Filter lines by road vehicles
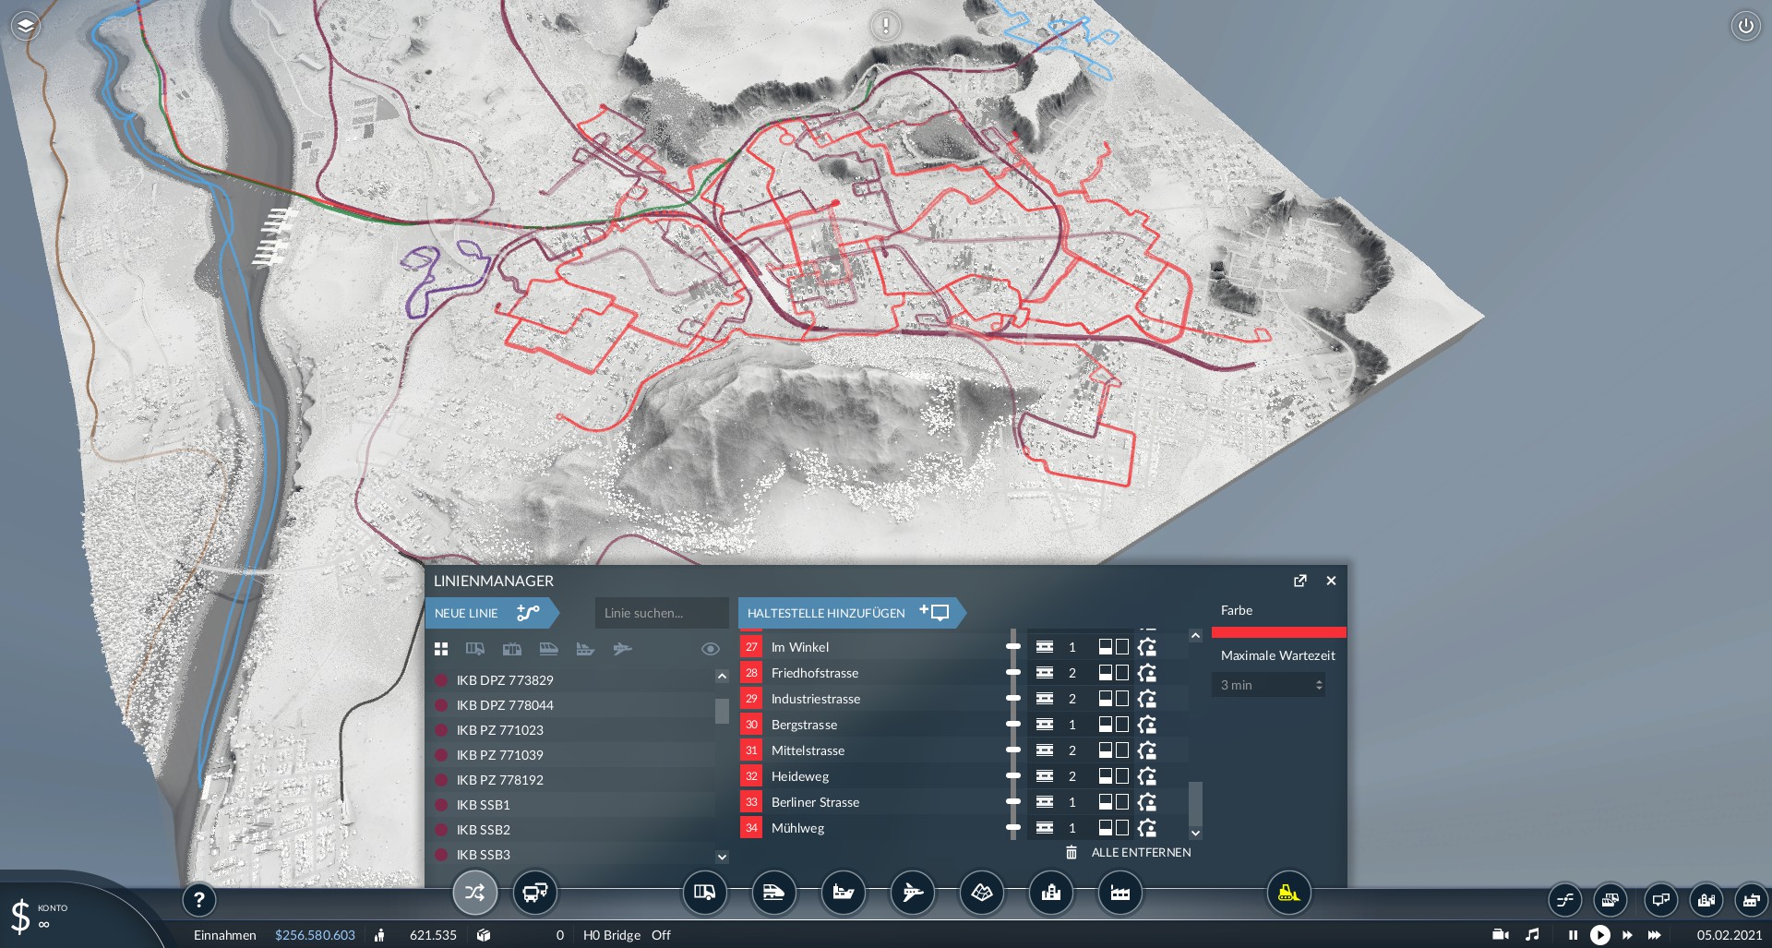The width and height of the screenshot is (1772, 948). click(x=475, y=649)
